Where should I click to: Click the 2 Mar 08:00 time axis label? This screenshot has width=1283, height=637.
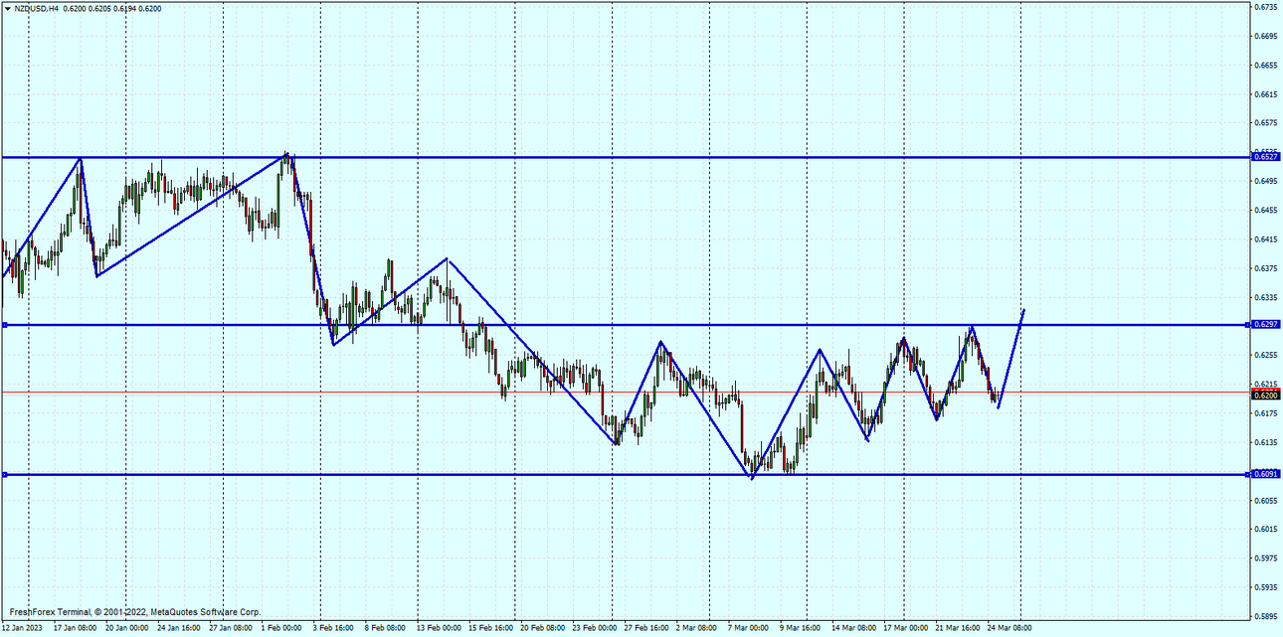tap(697, 628)
